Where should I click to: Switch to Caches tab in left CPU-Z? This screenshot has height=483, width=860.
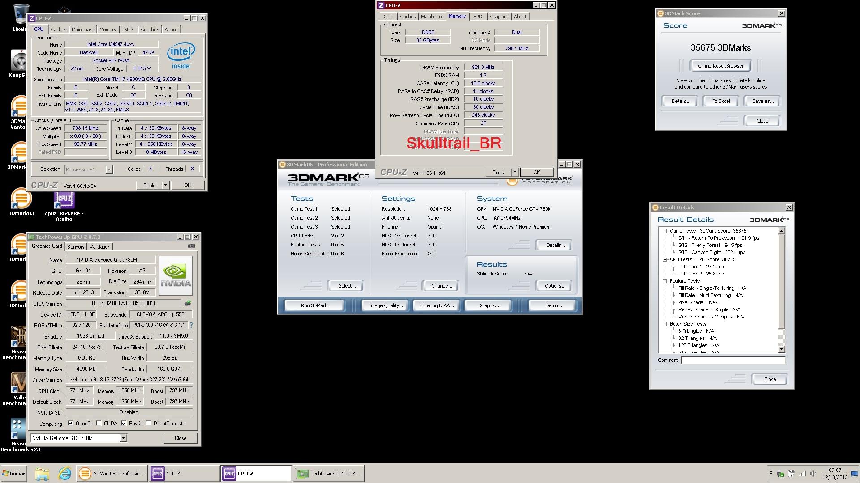coord(58,30)
